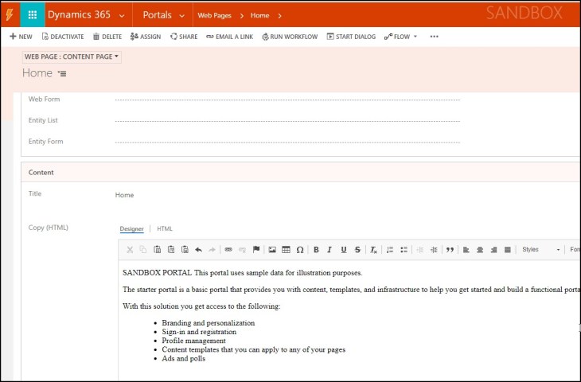Open the WEB PAGE : CONTENT PAGE form selector
The image size is (581, 382).
click(x=72, y=57)
